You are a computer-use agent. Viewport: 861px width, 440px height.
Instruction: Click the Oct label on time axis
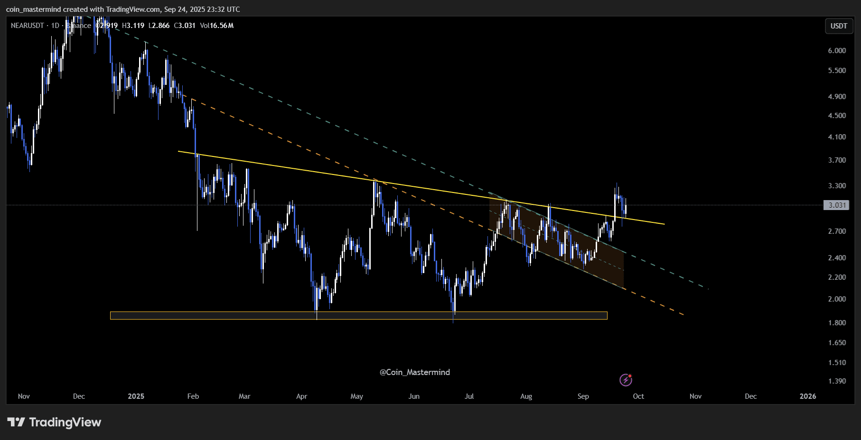tap(638, 396)
